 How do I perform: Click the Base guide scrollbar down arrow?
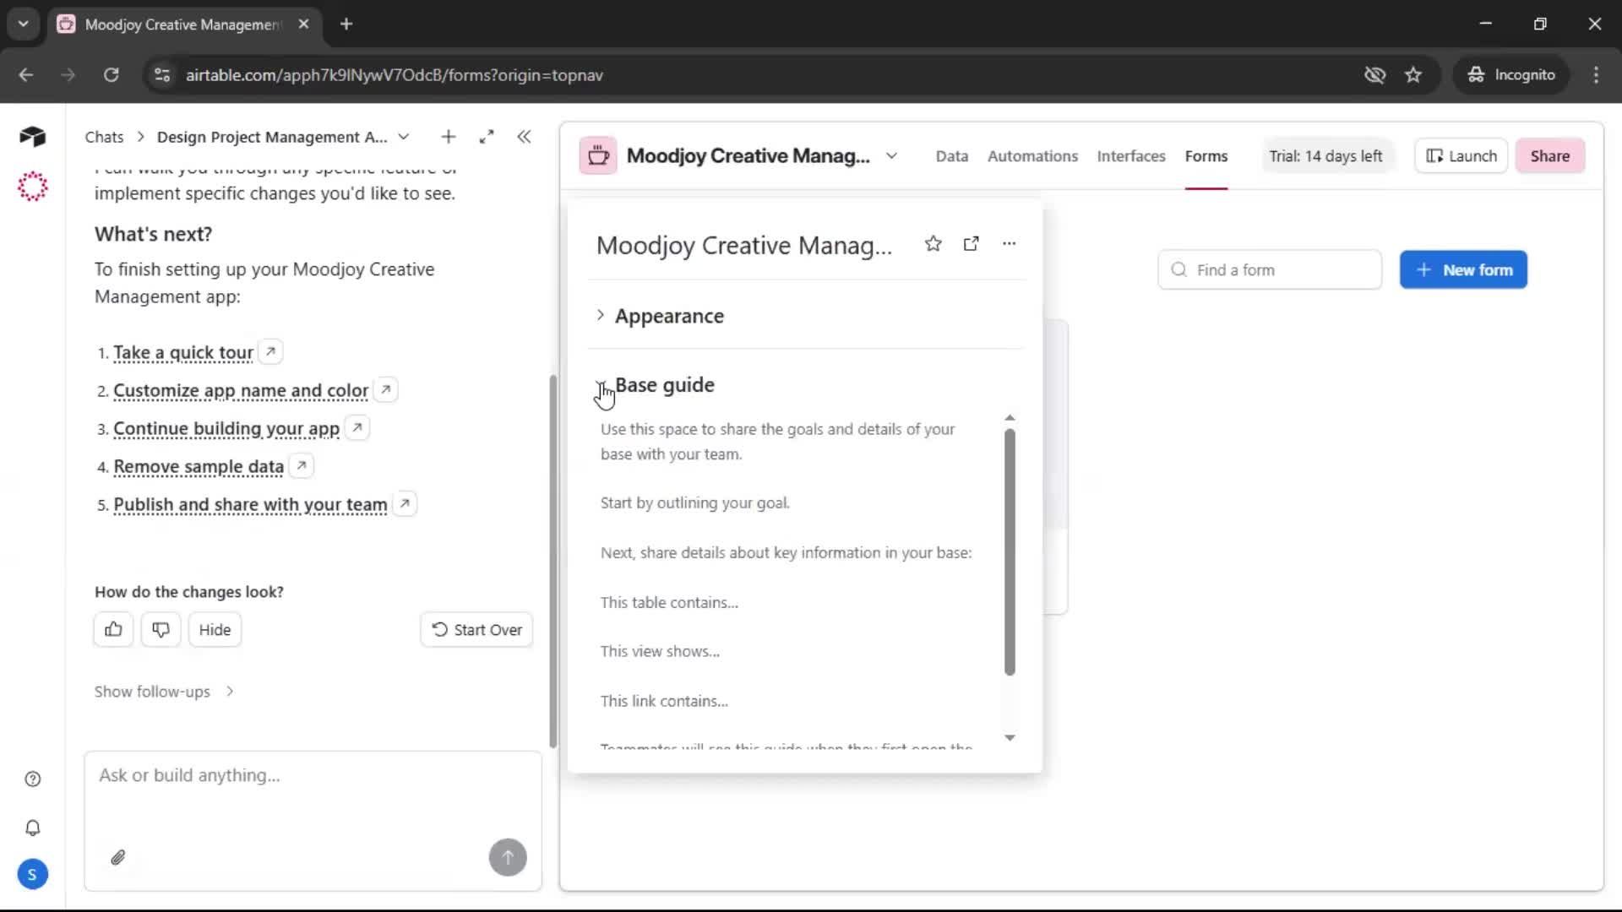(1010, 738)
